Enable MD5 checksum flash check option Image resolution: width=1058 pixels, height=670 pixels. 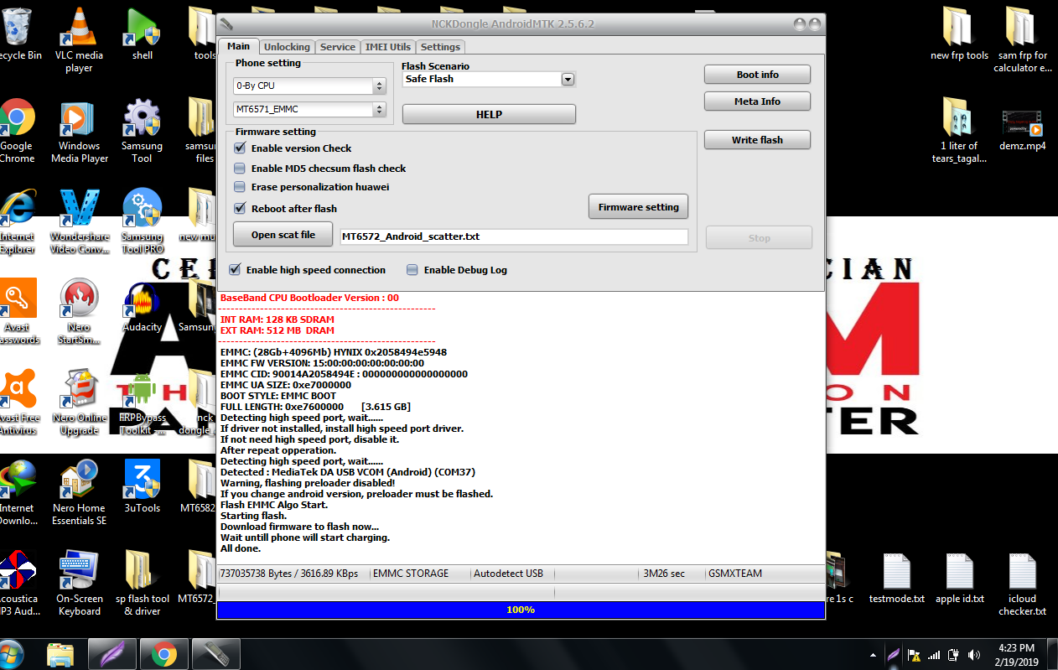pyautogui.click(x=240, y=169)
